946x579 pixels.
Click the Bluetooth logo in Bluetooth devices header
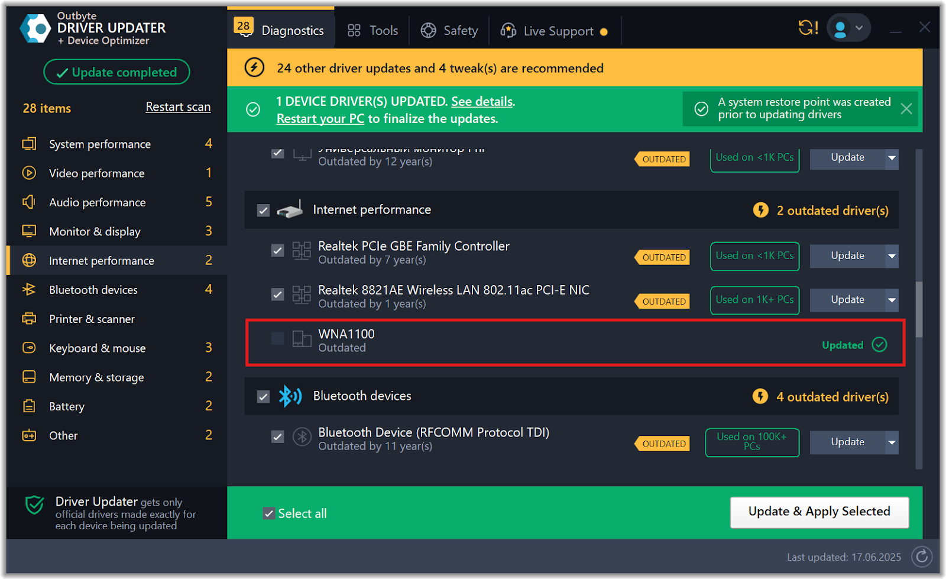[290, 396]
